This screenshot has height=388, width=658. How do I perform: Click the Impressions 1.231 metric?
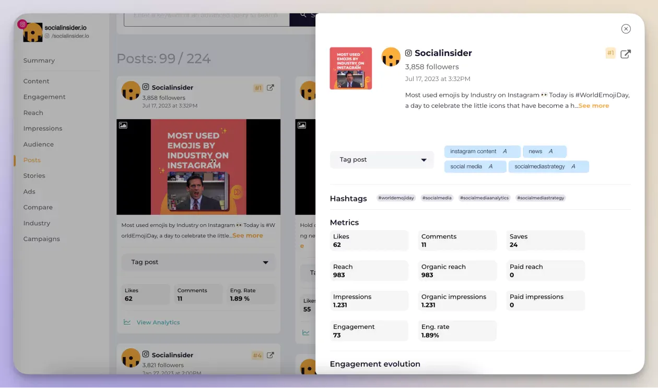click(369, 301)
